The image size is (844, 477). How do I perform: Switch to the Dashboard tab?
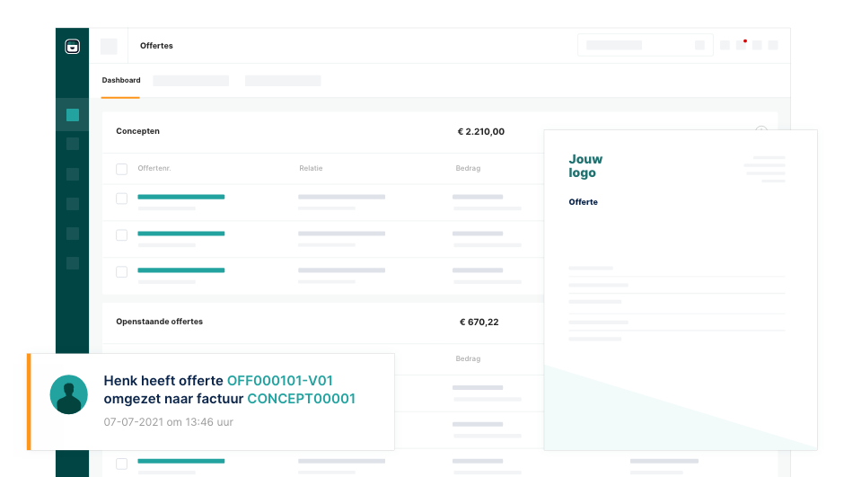click(x=121, y=80)
